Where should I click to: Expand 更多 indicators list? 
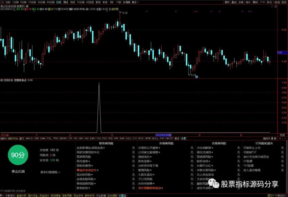(x=177, y=138)
